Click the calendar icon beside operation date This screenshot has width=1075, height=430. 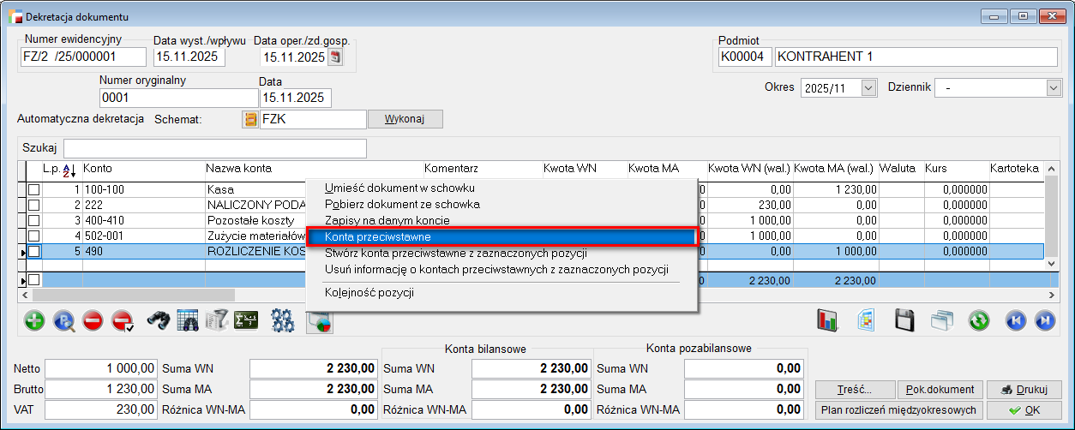335,57
